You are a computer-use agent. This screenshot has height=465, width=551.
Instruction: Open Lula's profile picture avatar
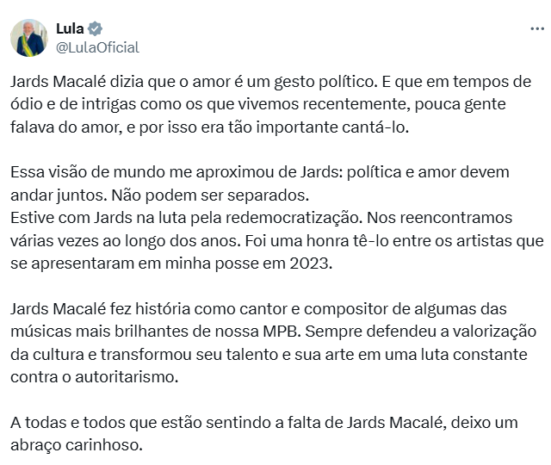[28, 38]
